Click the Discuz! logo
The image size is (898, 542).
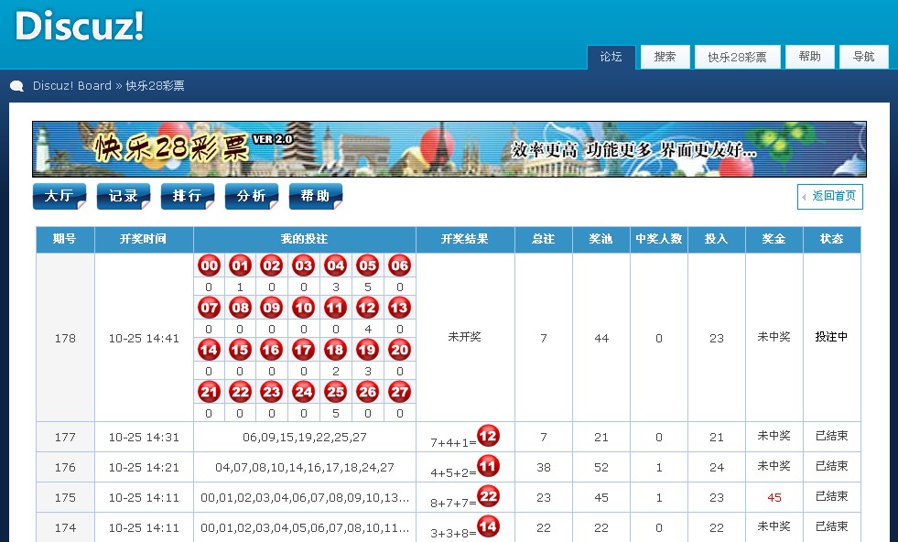[79, 26]
